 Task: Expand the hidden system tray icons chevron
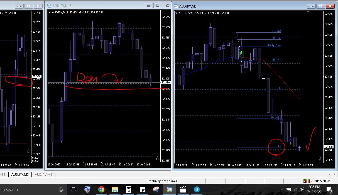pos(282,190)
